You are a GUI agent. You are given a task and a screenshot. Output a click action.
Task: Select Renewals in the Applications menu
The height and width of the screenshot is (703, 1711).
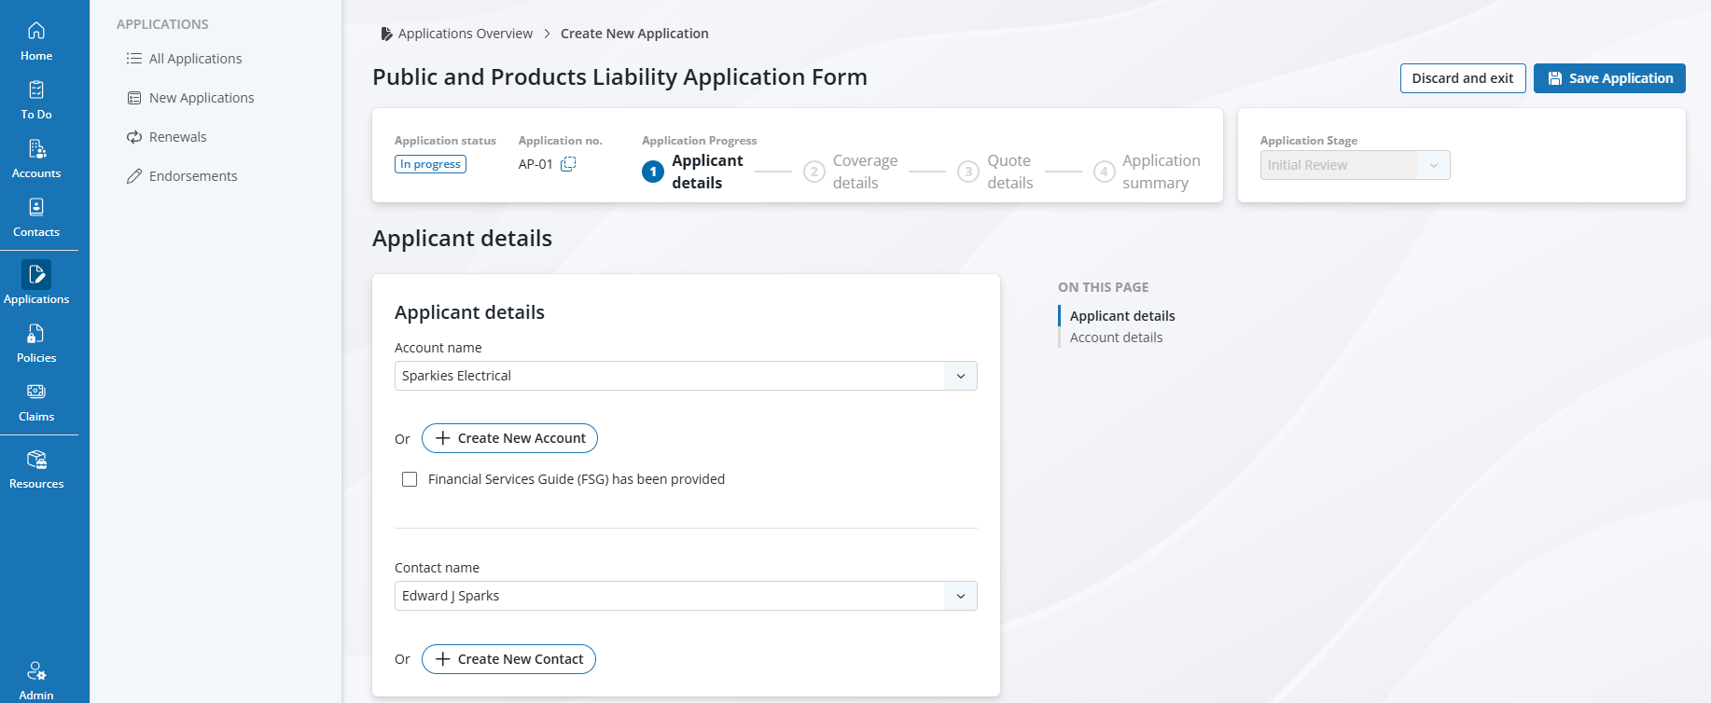[x=177, y=137]
